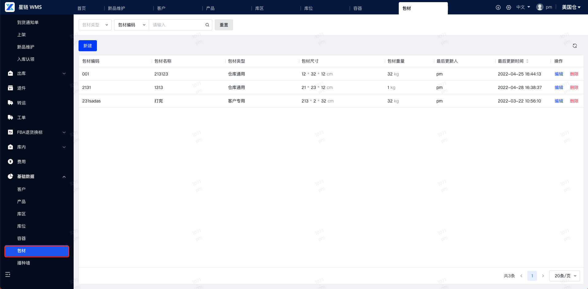This screenshot has width=588, height=289.
Task: Click the 费用 yen icon
Action: pyautogui.click(x=10, y=162)
